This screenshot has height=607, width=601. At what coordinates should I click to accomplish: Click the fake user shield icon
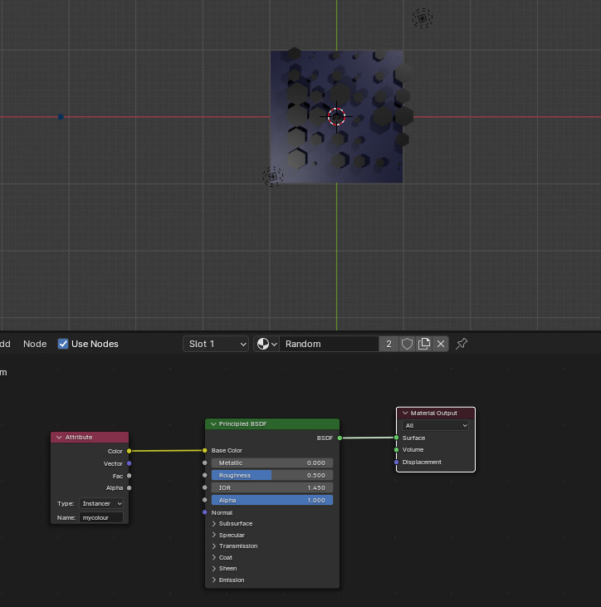click(407, 344)
